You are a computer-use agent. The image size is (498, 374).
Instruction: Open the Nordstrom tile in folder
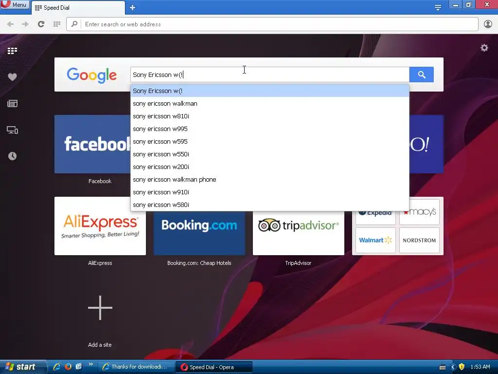[419, 240]
